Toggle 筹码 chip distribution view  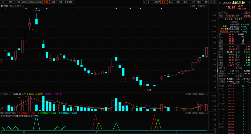(178, 2)
